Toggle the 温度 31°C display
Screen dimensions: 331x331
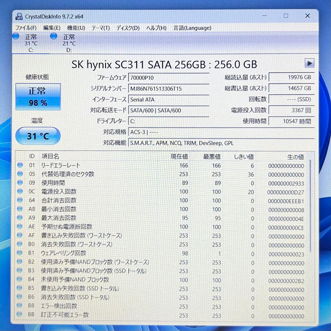coord(38,136)
